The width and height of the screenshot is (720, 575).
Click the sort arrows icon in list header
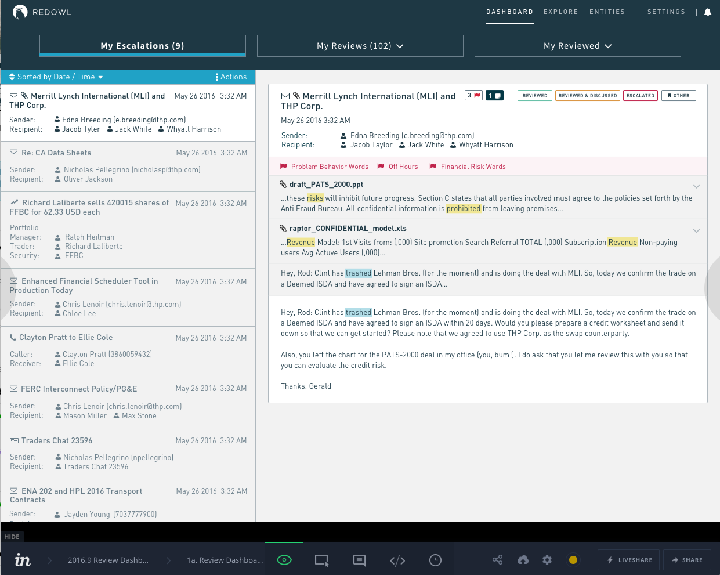tap(12, 77)
